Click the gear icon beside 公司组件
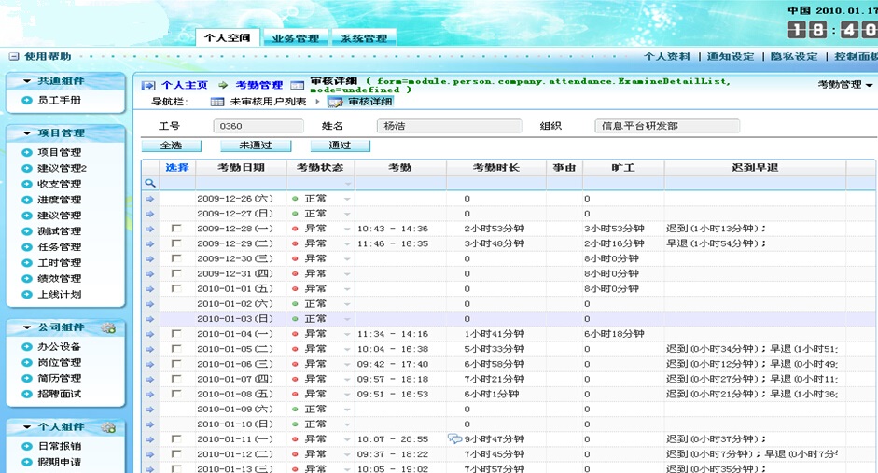The width and height of the screenshot is (878, 473). (108, 327)
